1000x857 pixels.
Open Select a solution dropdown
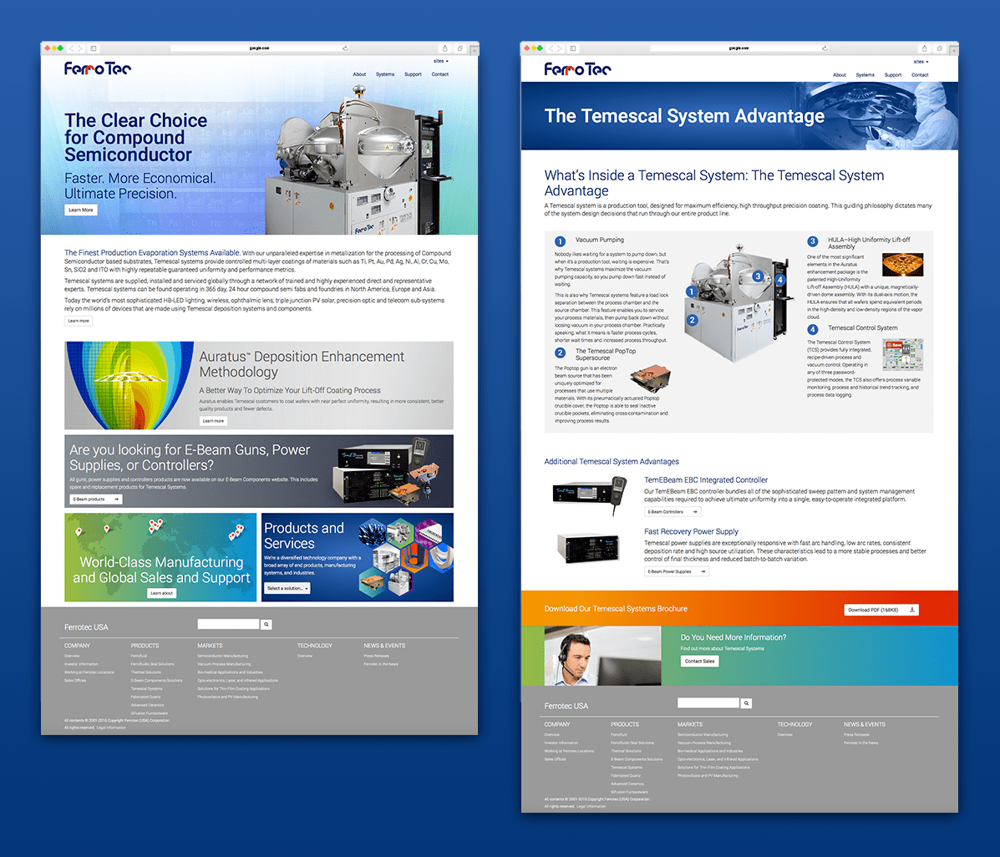(x=287, y=588)
